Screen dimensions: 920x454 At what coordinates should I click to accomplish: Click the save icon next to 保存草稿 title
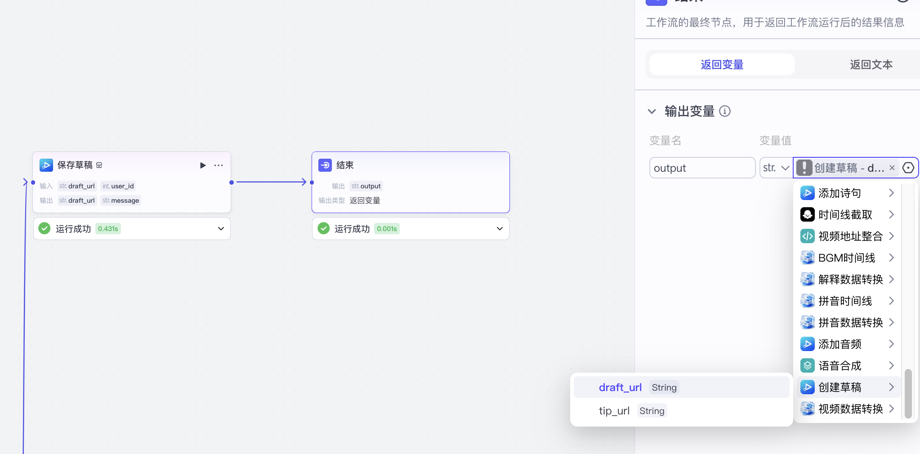99,165
